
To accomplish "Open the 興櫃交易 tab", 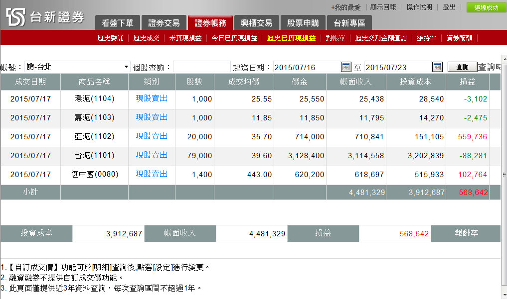I will 256,23.
